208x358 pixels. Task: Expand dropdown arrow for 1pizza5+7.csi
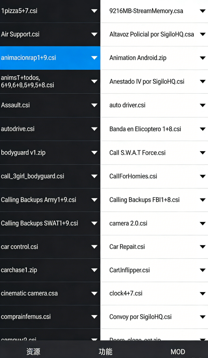point(94,11)
